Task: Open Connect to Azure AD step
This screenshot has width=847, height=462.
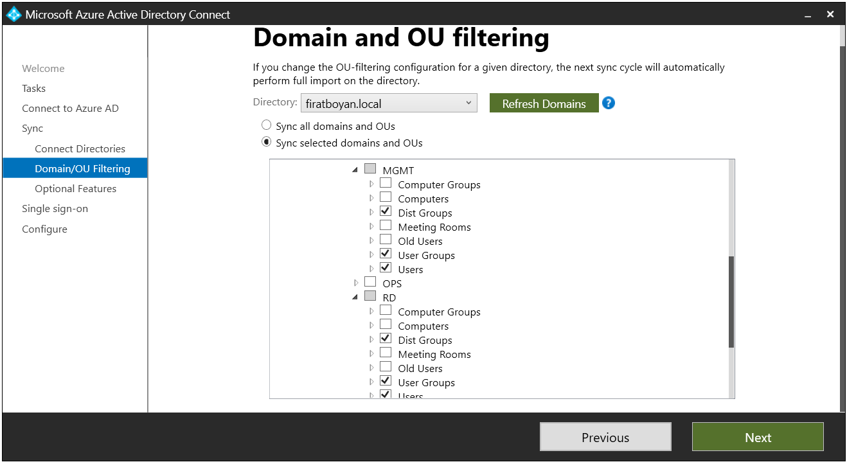Action: tap(70, 108)
